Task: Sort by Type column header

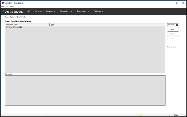Action: coord(107,25)
